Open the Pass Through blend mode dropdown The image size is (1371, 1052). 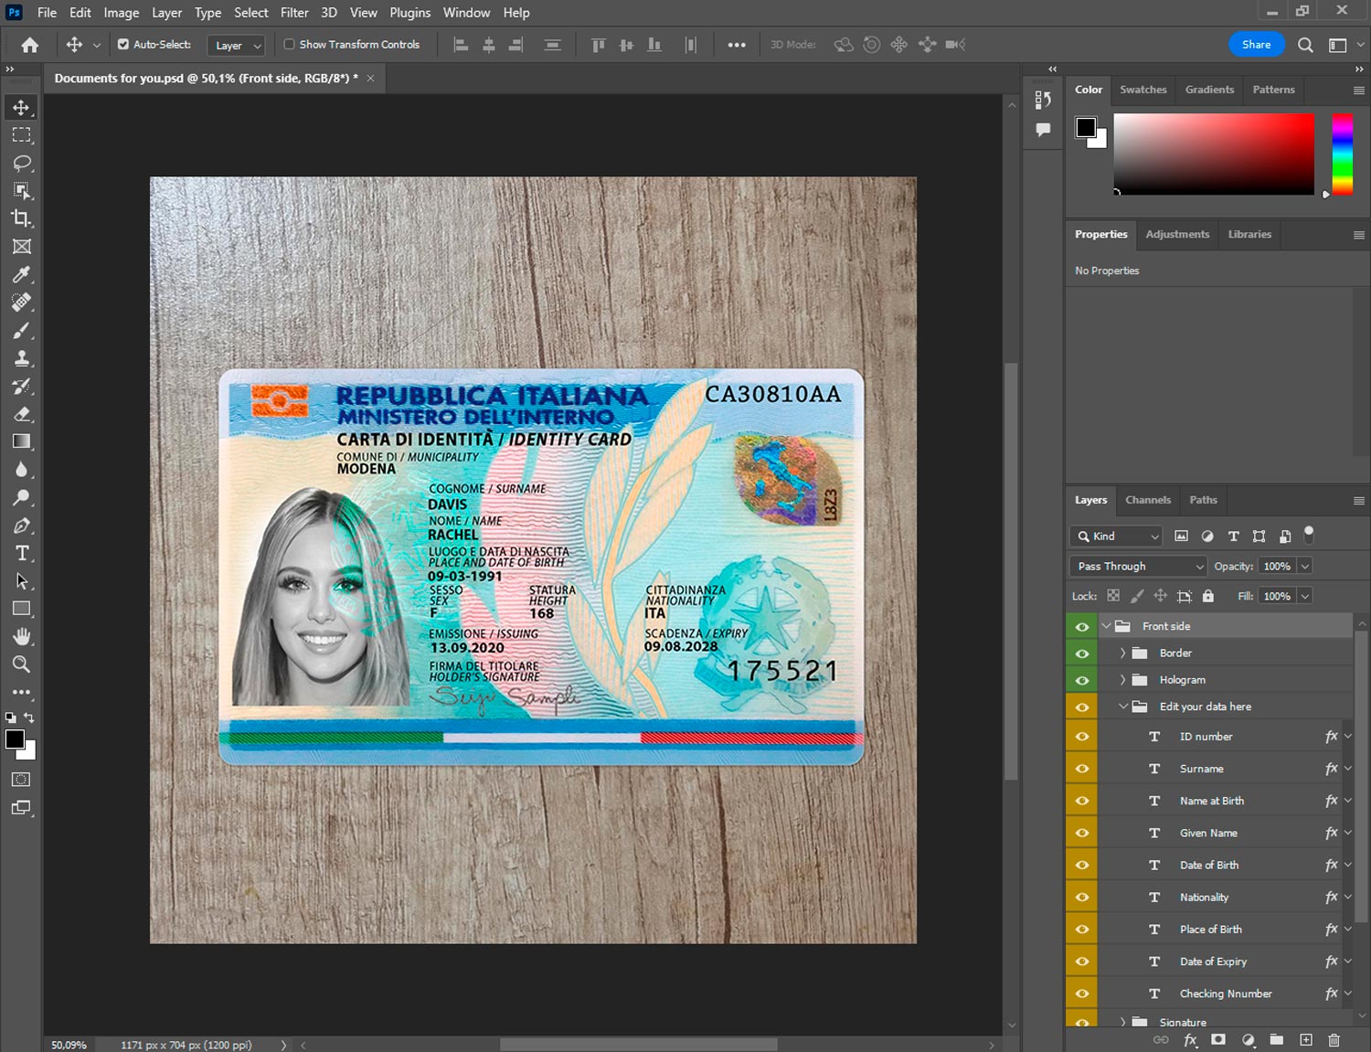(x=1139, y=567)
